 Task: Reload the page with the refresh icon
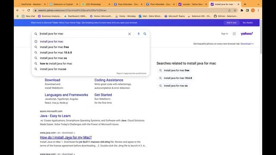tap(29, 10)
